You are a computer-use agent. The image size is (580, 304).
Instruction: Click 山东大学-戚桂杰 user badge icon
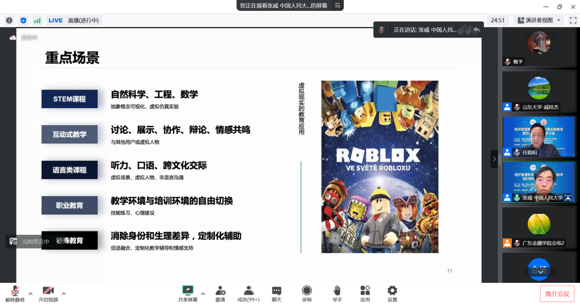507,107
